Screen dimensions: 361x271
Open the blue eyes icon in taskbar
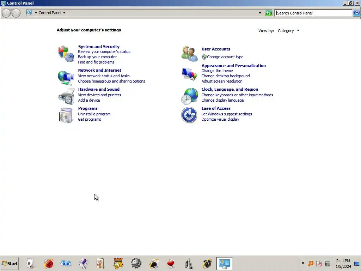pos(66,263)
